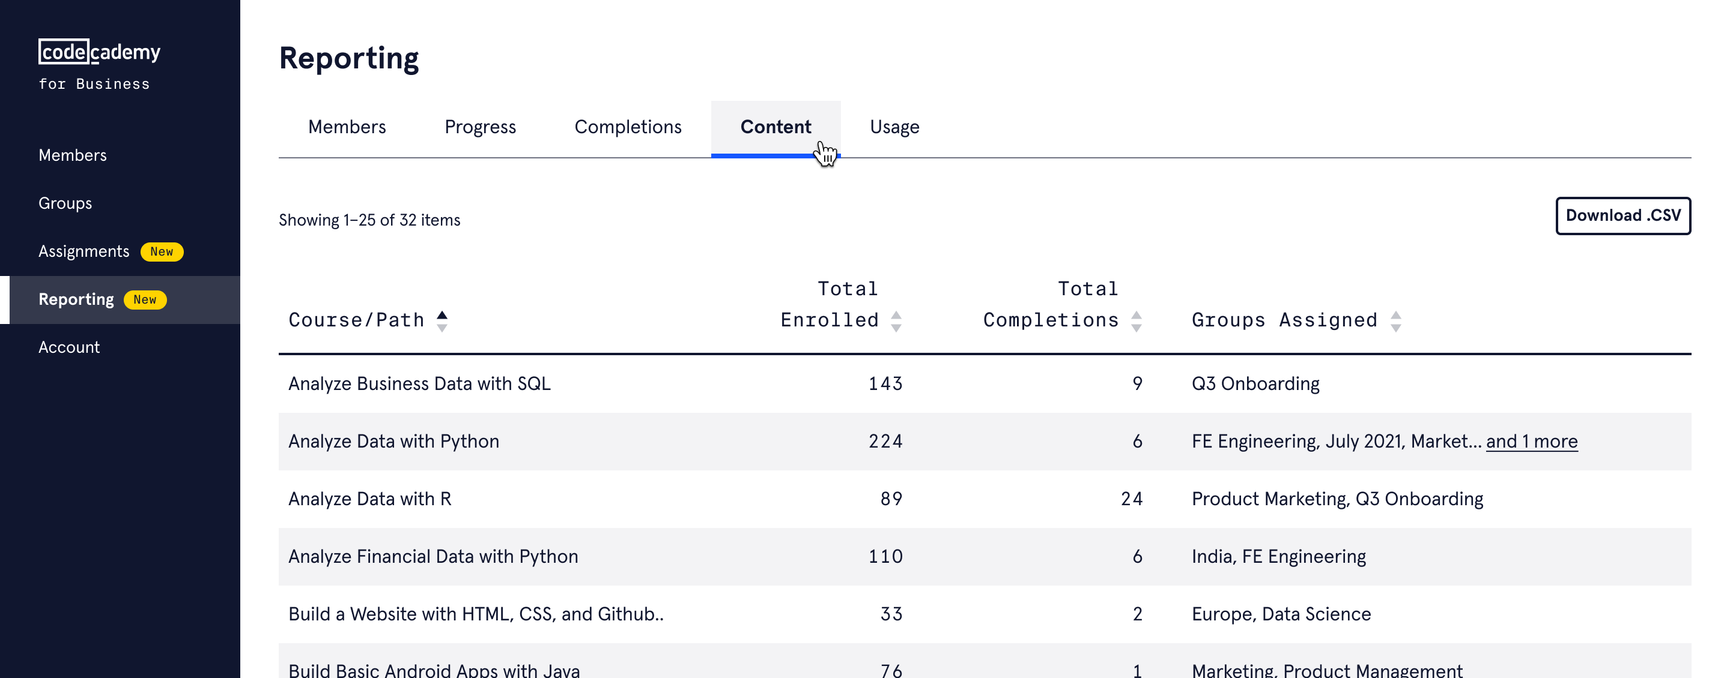
Task: Open Members in the sidebar
Action: coord(73,155)
